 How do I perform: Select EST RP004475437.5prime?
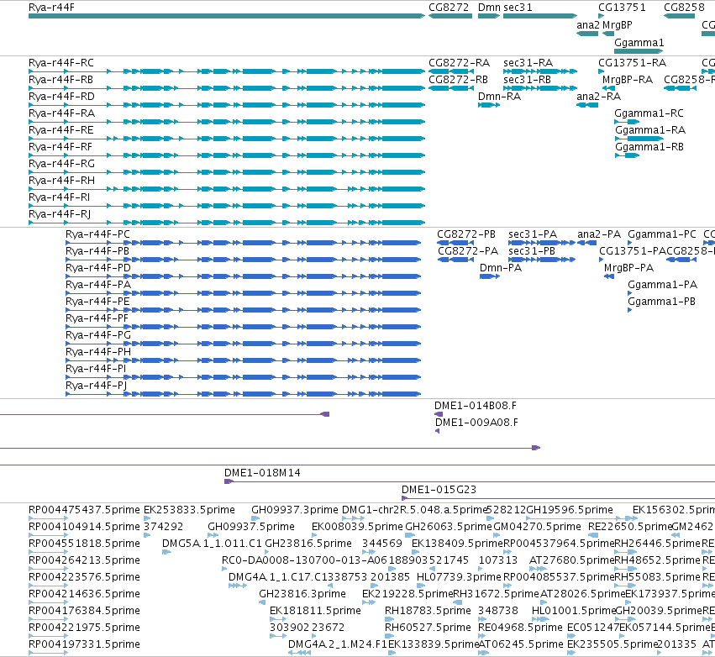pos(49,518)
